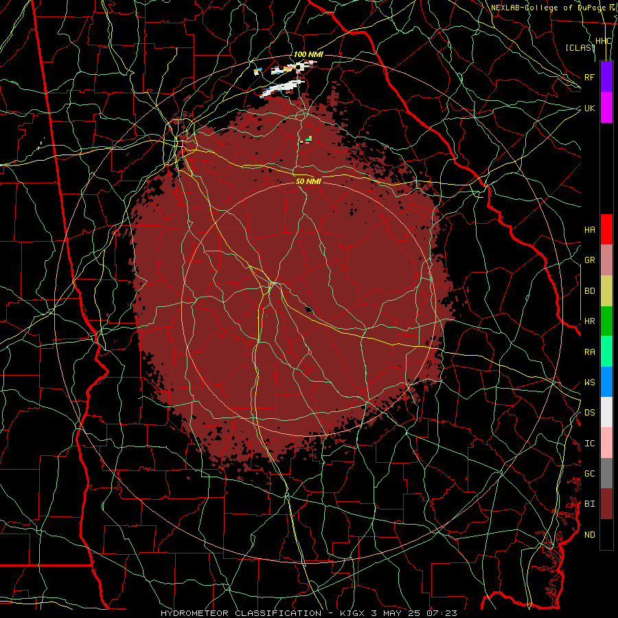Viewport: 618px width, 618px height.
Task: Click the BD yellow legend swatch
Action: 606,290
